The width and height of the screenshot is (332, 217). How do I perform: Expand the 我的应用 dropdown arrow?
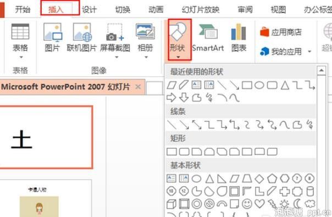coord(309,52)
